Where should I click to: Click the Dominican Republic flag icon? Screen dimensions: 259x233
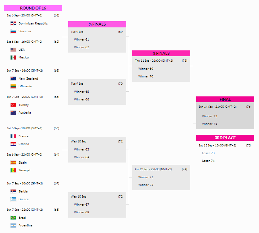pos(13,23)
